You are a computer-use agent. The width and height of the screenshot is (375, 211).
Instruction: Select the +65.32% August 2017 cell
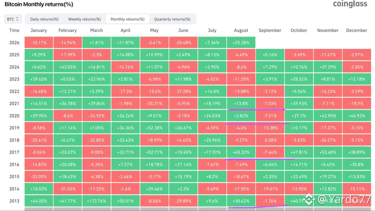click(x=241, y=153)
